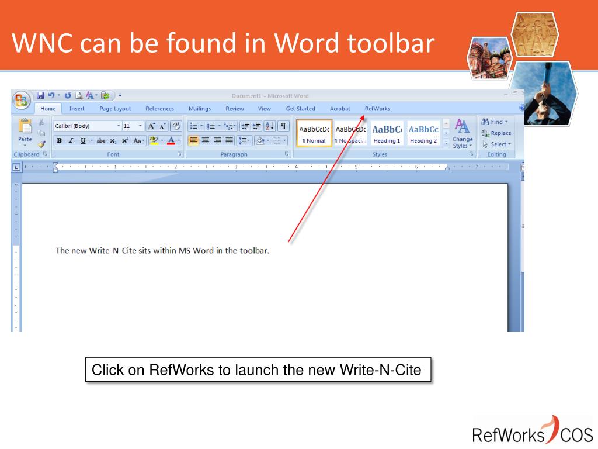Sort paragraphs with A-Z icon

coord(270,126)
